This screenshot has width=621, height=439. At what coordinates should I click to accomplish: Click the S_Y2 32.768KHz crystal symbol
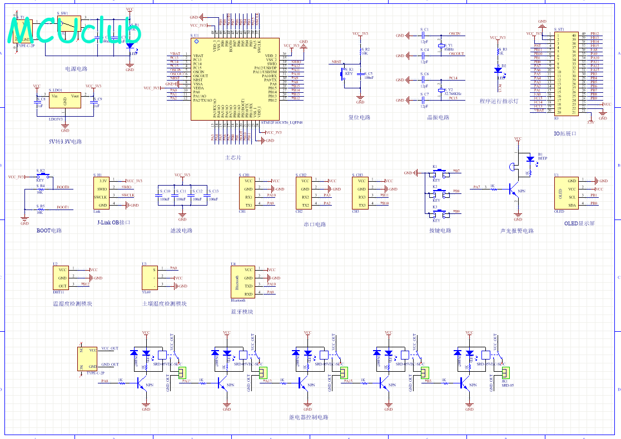click(441, 90)
